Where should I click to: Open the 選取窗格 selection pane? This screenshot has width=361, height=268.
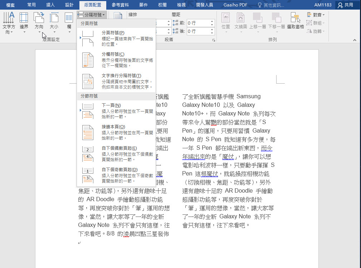coord(295,21)
